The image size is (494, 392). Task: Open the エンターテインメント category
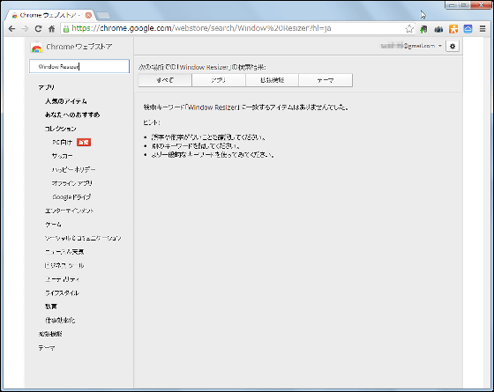tap(70, 211)
